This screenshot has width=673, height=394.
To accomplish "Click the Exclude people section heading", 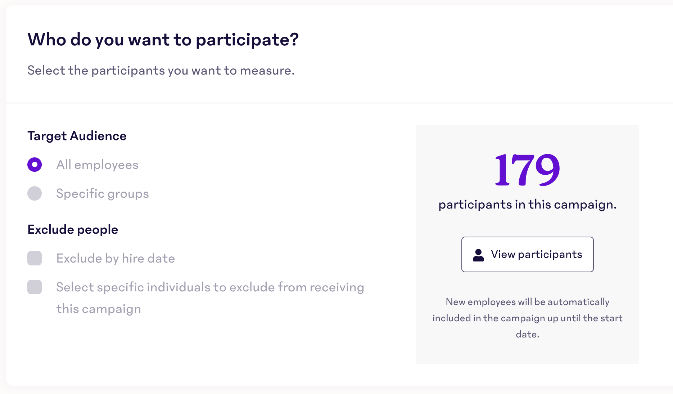I will pos(73,230).
